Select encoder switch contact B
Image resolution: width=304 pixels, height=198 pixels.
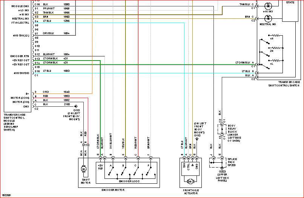(x=123, y=171)
